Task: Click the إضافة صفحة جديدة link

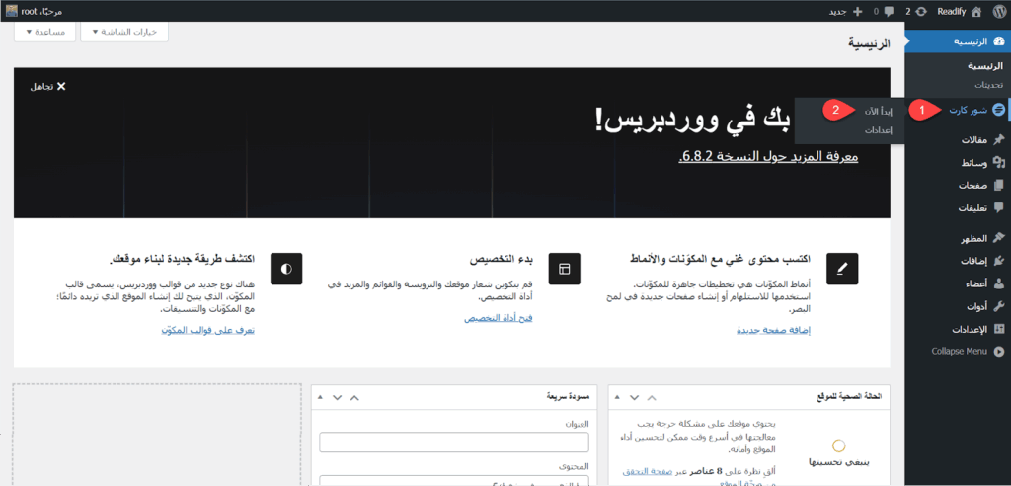Action: (768, 329)
